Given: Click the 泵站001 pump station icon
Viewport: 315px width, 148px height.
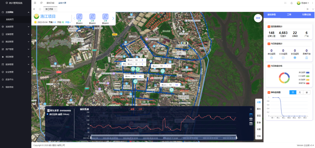Looking at the screenshot, I should (x=79, y=16).
